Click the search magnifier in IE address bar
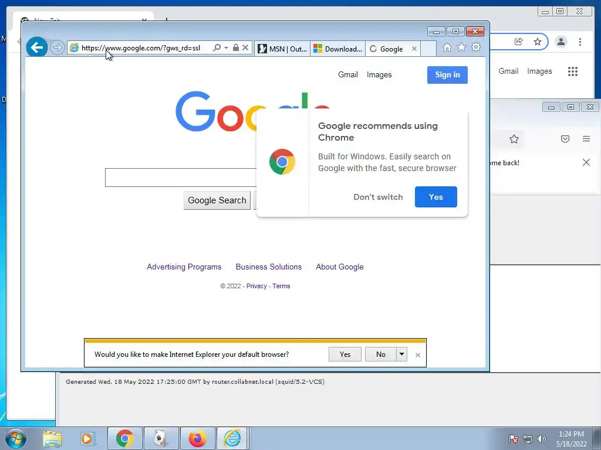Viewport: 601px width, 450px height. [217, 48]
